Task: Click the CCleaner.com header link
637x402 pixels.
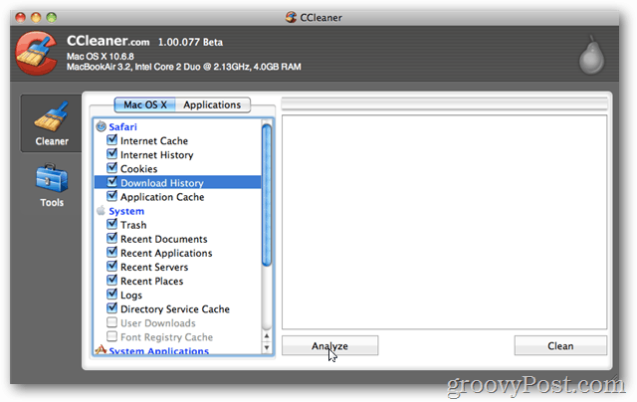Action: coord(108,41)
